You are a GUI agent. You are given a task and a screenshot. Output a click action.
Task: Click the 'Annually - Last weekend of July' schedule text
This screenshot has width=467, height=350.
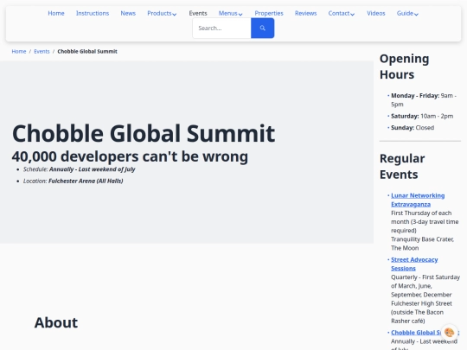click(92, 169)
